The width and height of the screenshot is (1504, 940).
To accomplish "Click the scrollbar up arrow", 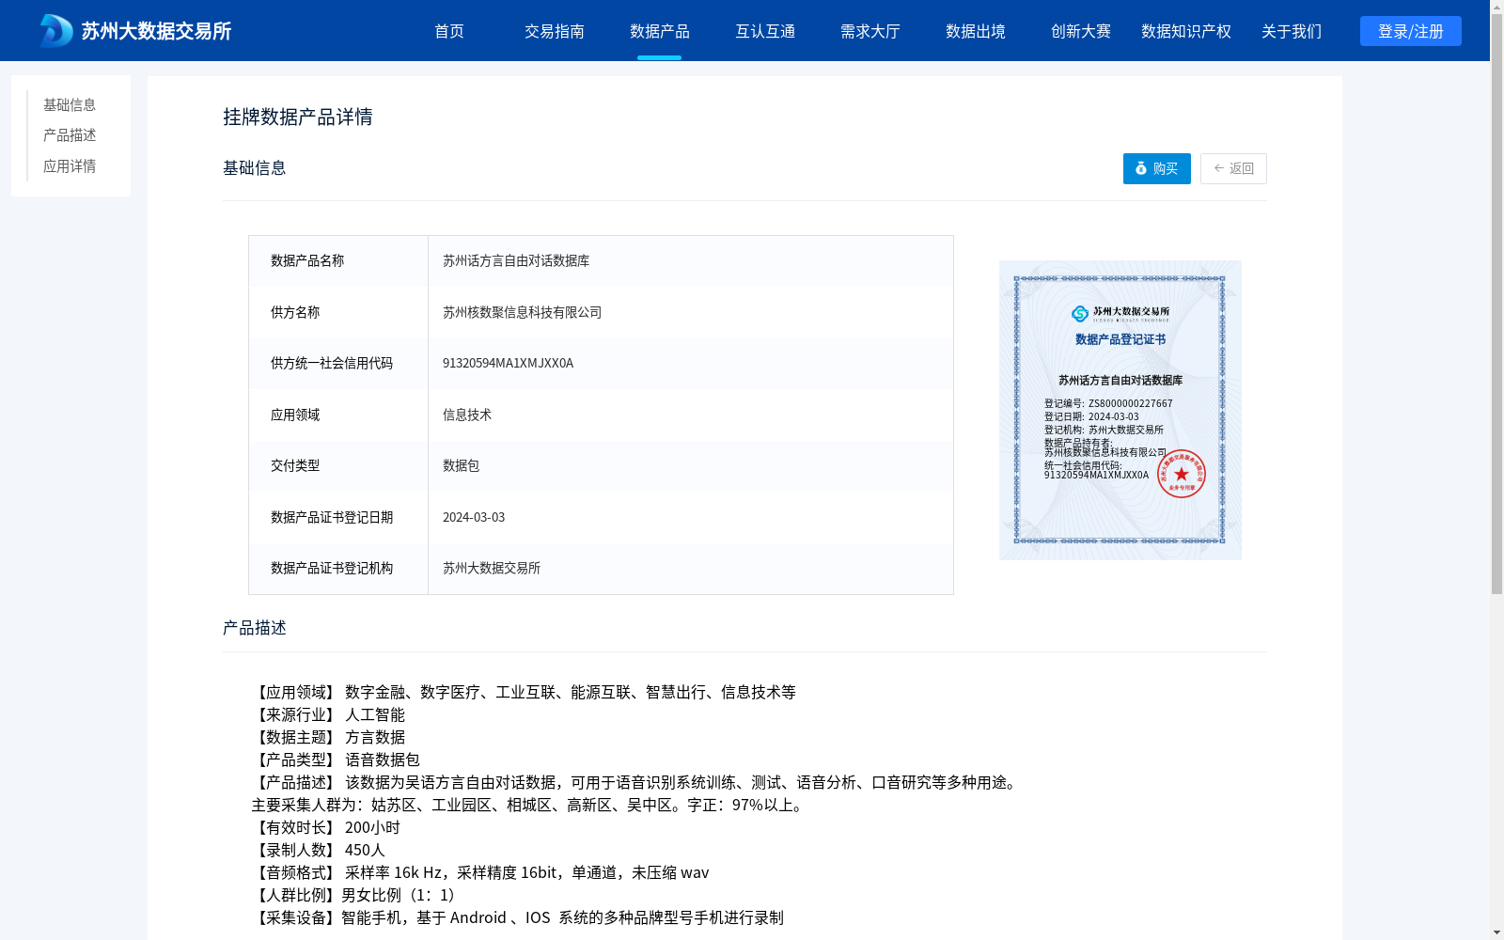I will pyautogui.click(x=1496, y=7).
